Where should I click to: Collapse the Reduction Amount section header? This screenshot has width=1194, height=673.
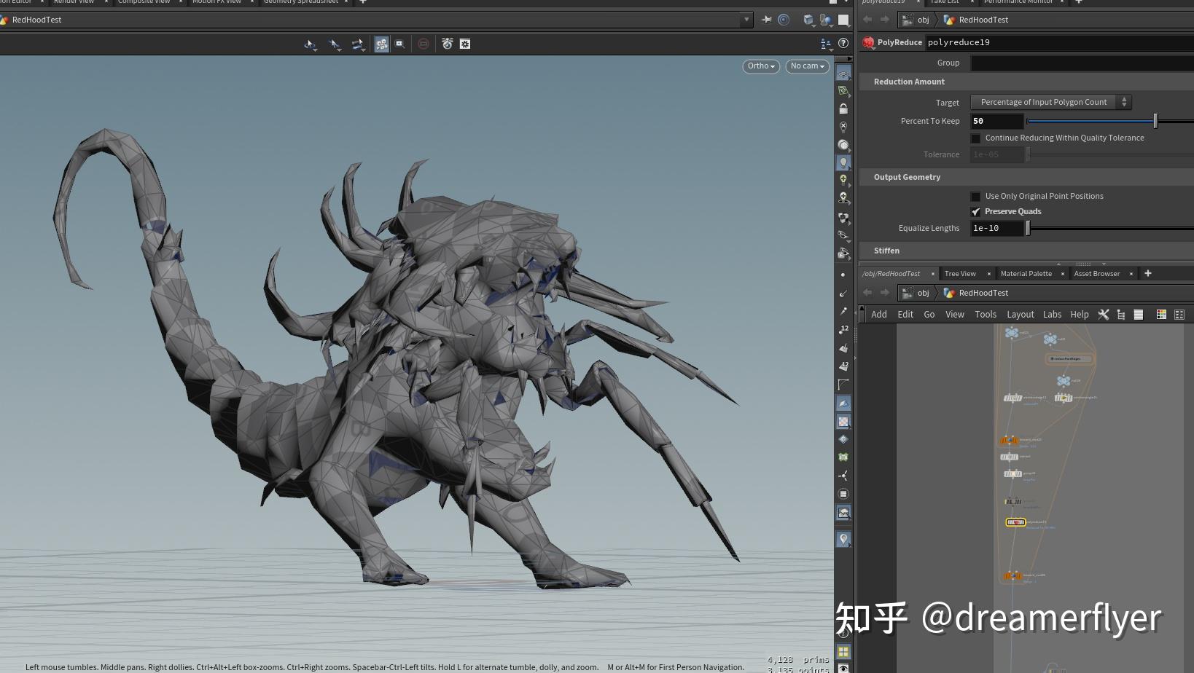(909, 82)
